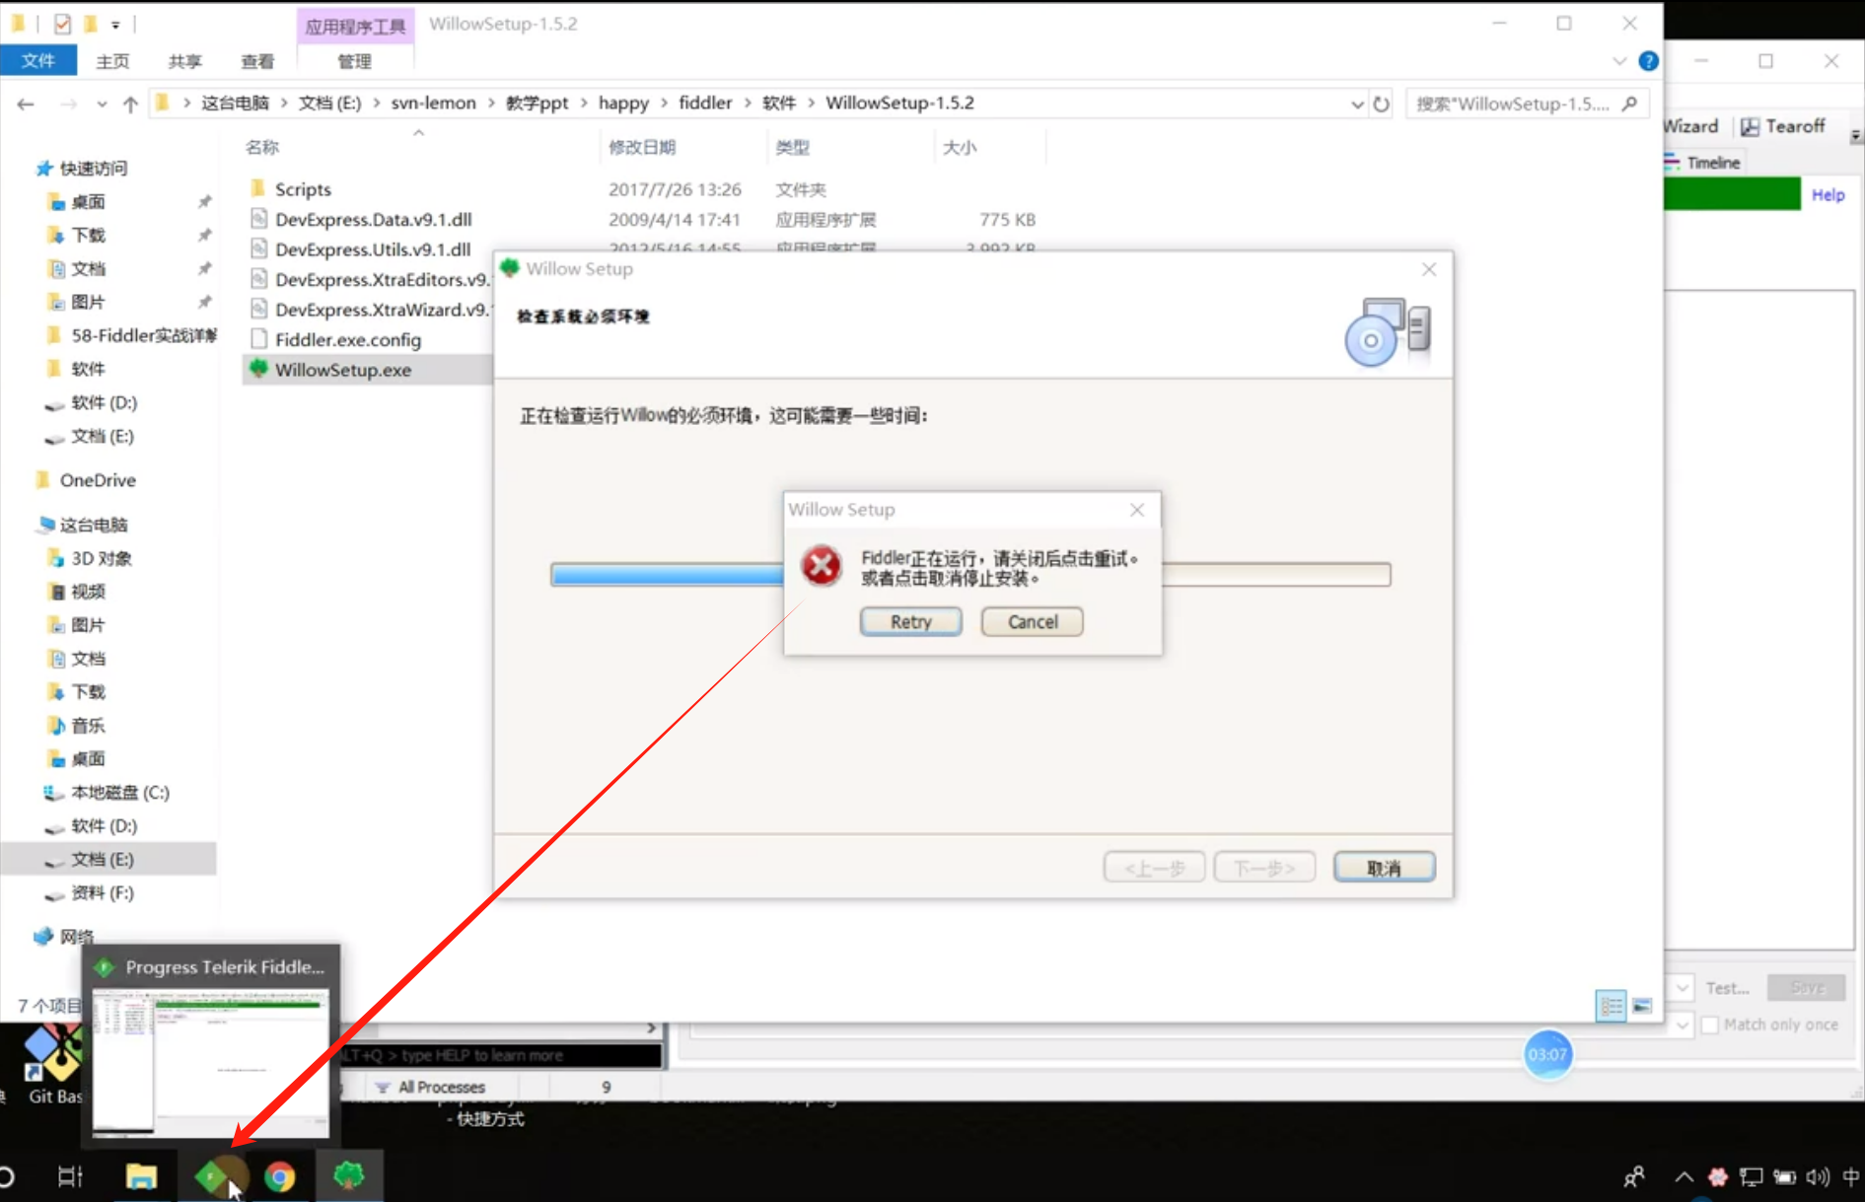
Task: Click the search box for WillowSetup-1.5.2
Action: [x=1526, y=104]
